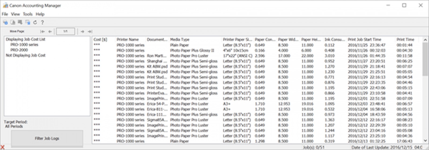Click the 00:11:58 print time cell

tap(405, 56)
